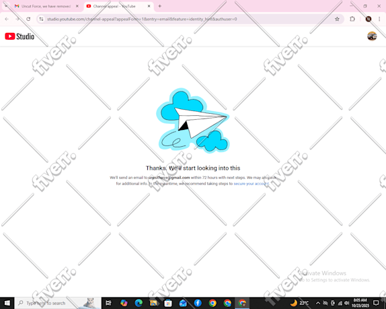Viewport: 386px width, 309px height.
Task: Click the YouTube Studio logo
Action: [20, 36]
